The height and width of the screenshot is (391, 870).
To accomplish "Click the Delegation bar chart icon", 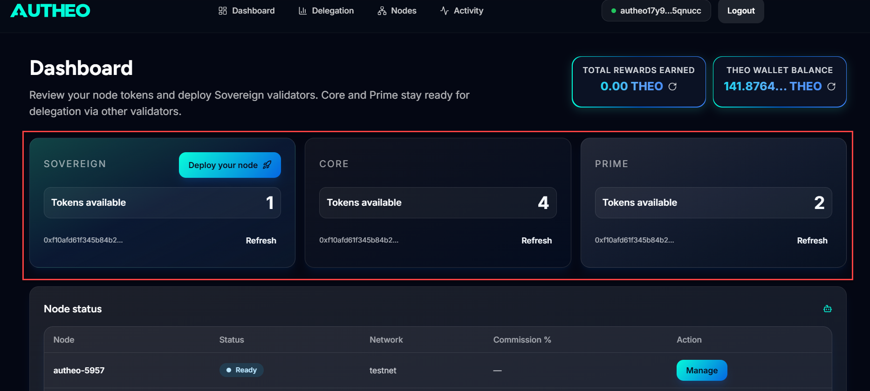I will (x=302, y=11).
